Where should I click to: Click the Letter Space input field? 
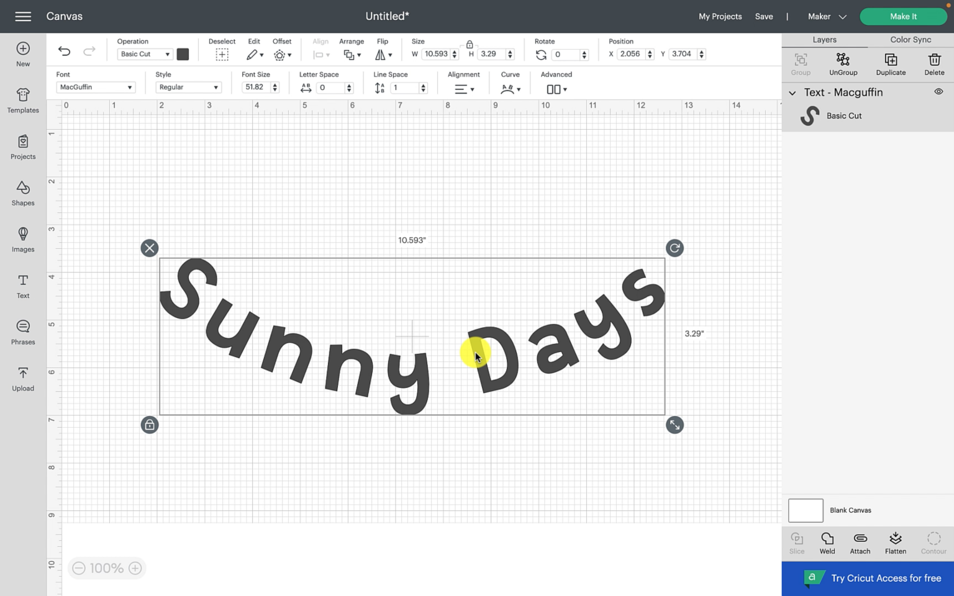[330, 88]
